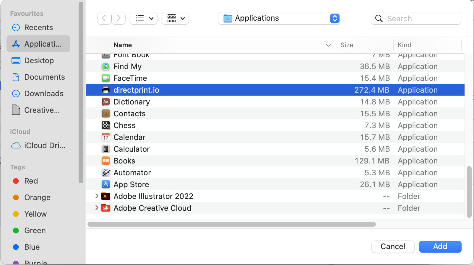Image resolution: width=474 pixels, height=265 pixels.
Task: Click the Recents clock icon in sidebar
Action: (x=16, y=27)
